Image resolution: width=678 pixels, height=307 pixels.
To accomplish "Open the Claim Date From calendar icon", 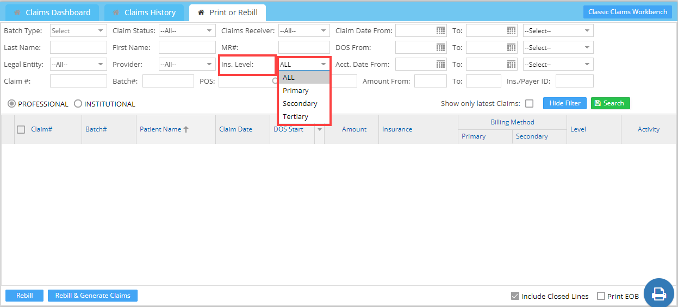I will tap(440, 31).
